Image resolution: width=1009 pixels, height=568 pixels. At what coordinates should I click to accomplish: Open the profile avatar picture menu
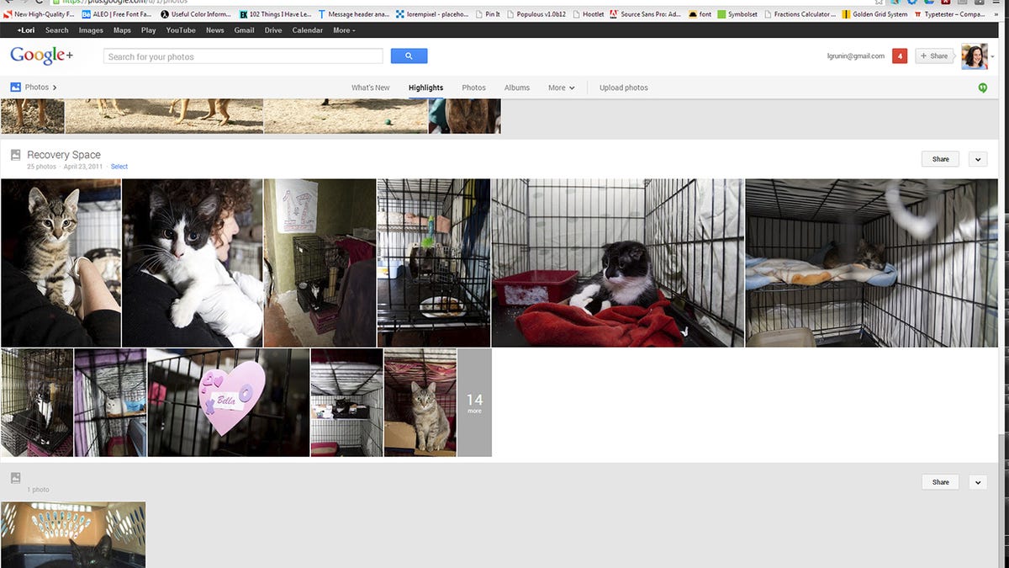(974, 56)
